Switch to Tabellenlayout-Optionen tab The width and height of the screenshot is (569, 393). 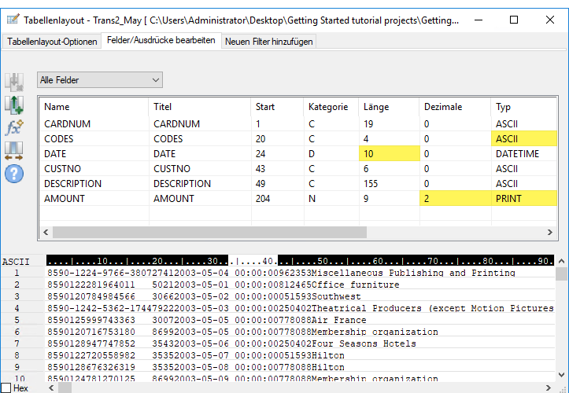(52, 42)
